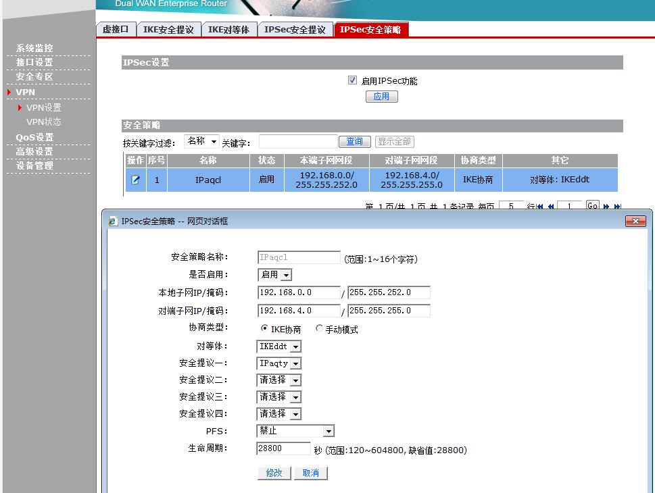The image size is (655, 493).
Task: Click the 查询 button
Action: pyautogui.click(x=355, y=142)
